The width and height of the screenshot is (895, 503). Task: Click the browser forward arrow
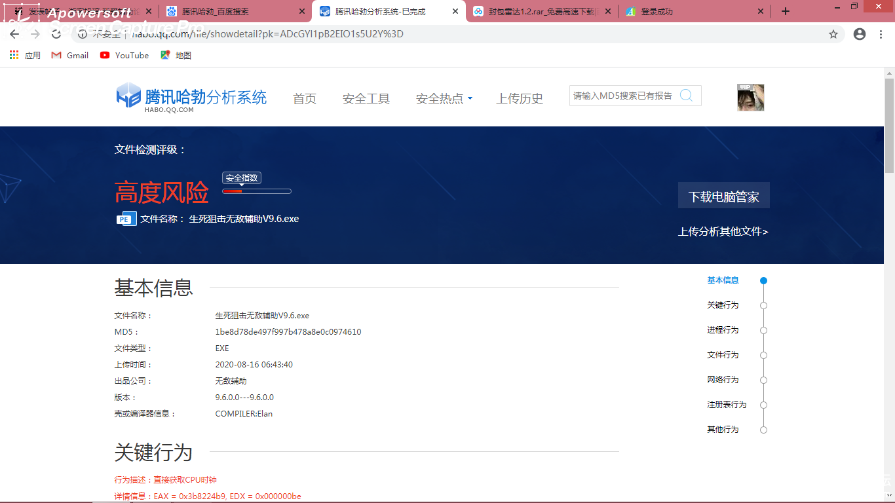(35, 34)
